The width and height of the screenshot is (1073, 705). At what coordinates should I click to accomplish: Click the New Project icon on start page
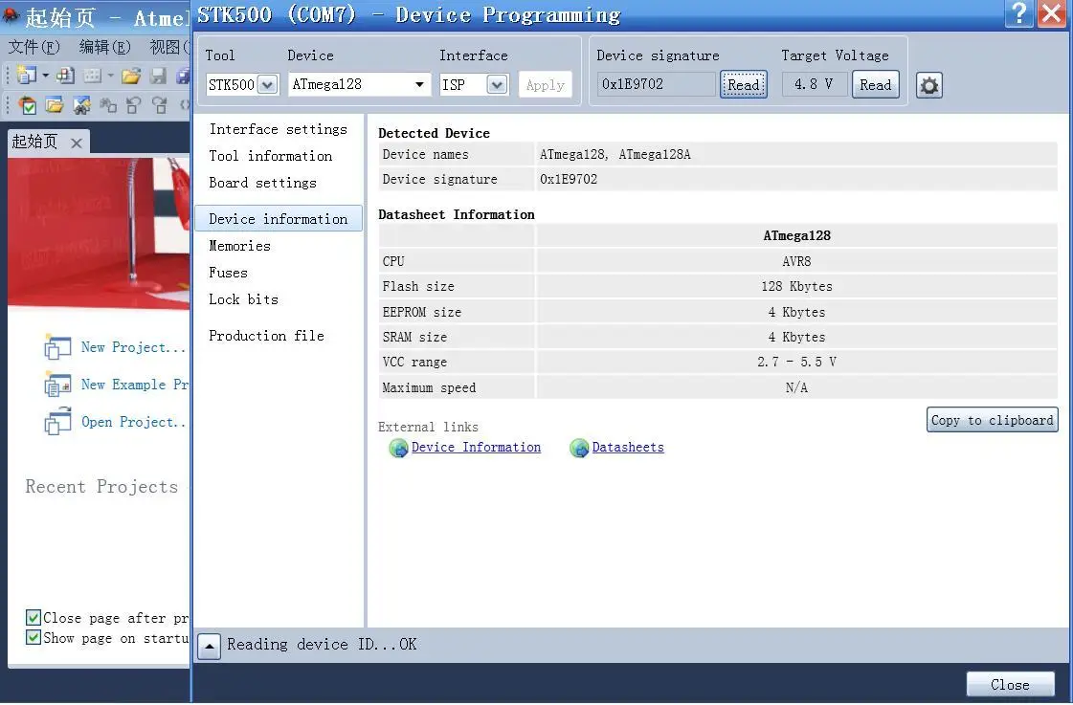(x=57, y=347)
